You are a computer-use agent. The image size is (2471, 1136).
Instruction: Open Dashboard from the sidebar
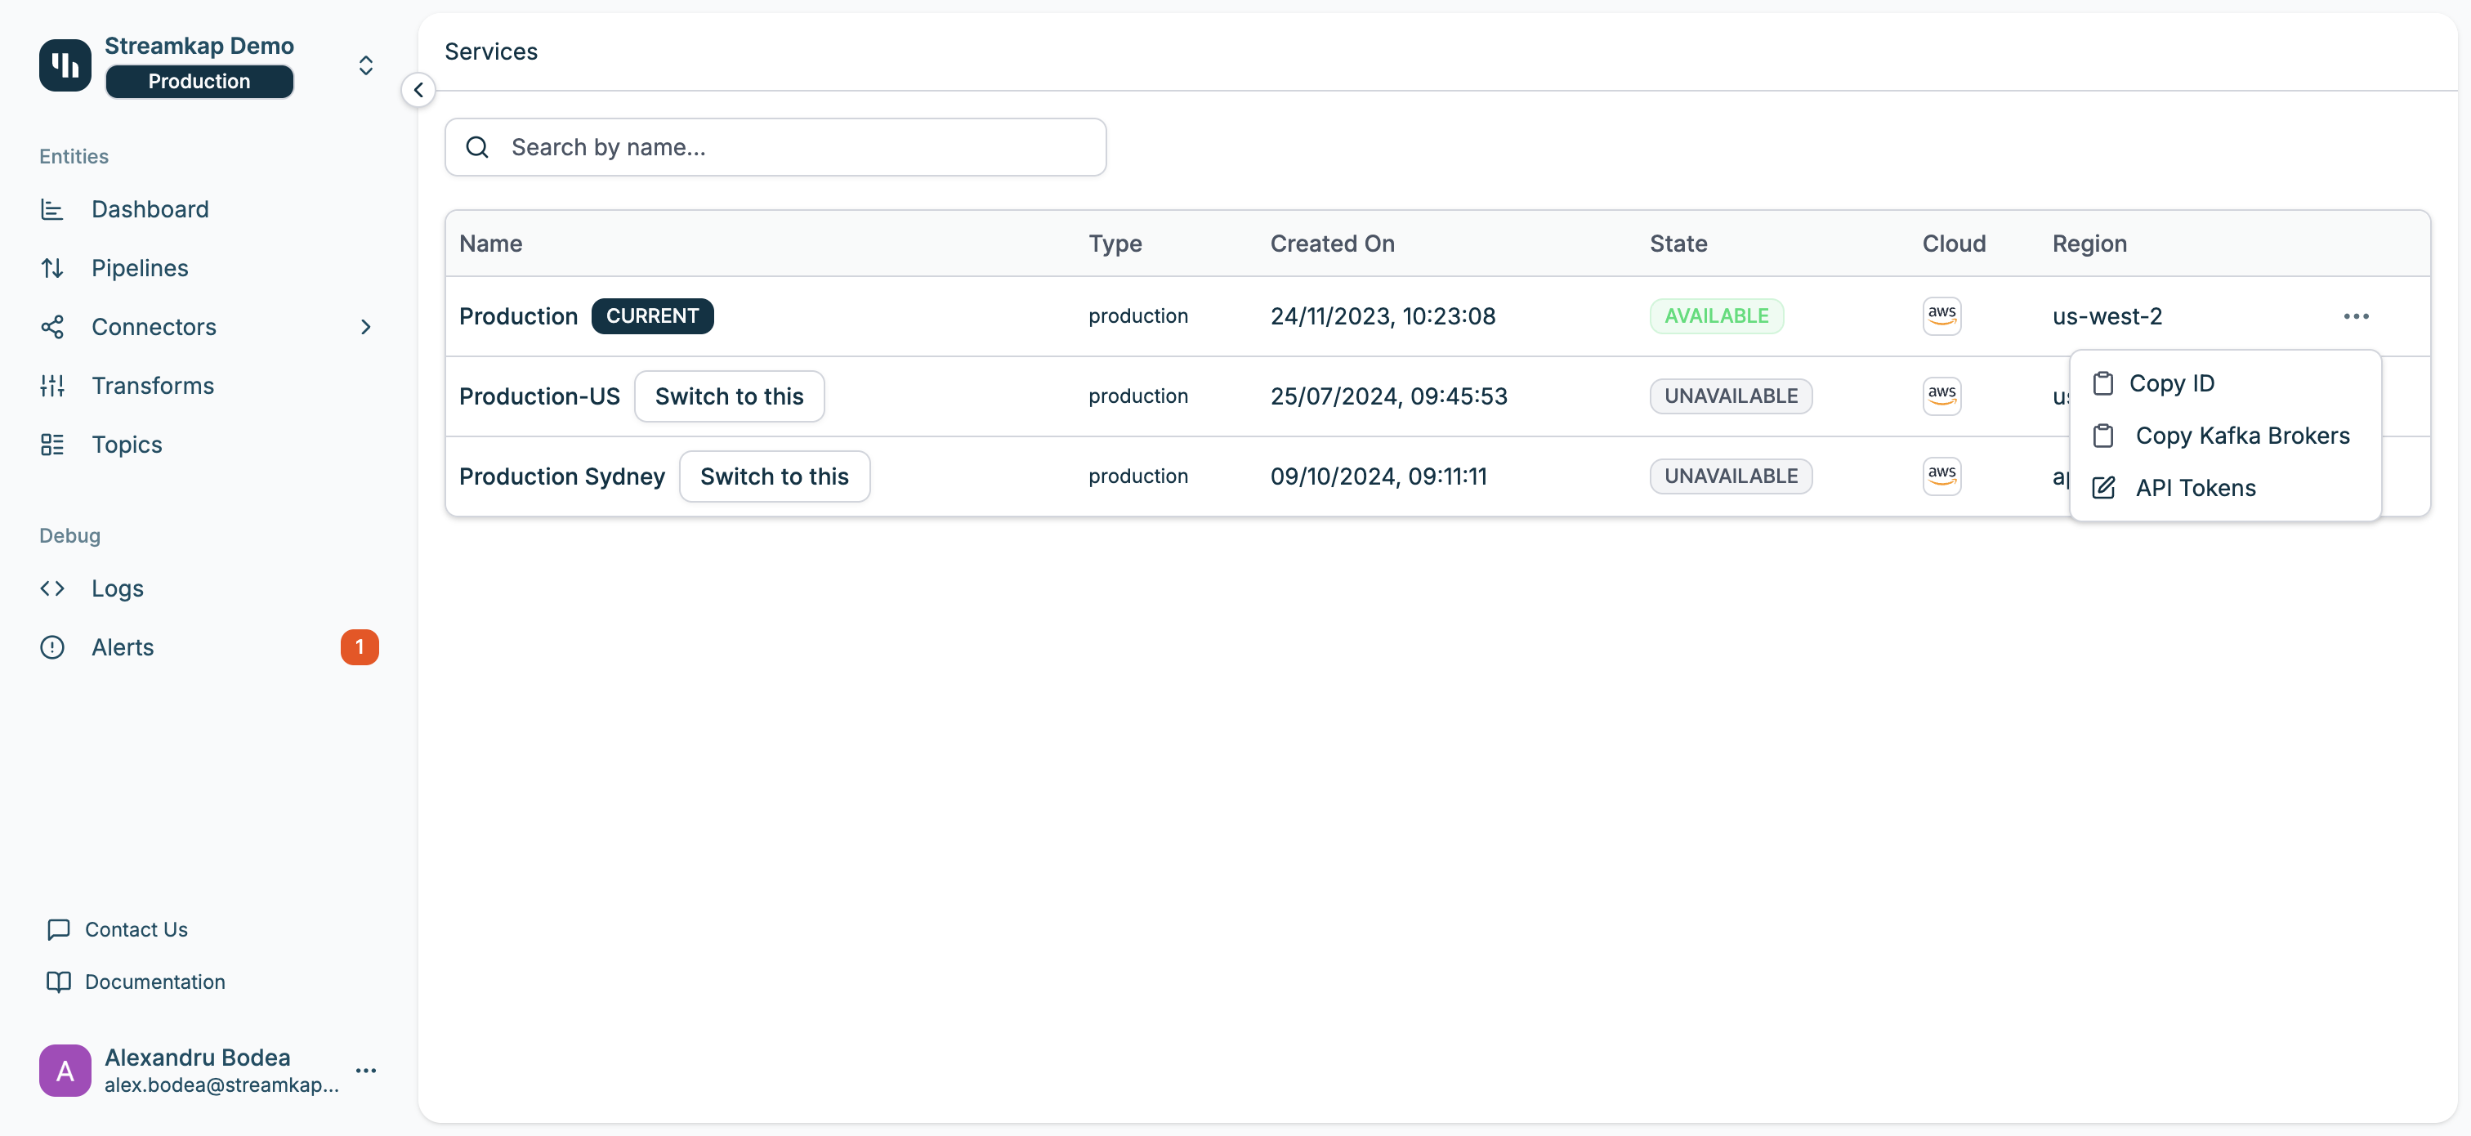pyautogui.click(x=150, y=209)
